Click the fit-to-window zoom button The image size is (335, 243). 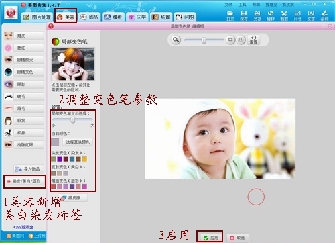point(230,40)
